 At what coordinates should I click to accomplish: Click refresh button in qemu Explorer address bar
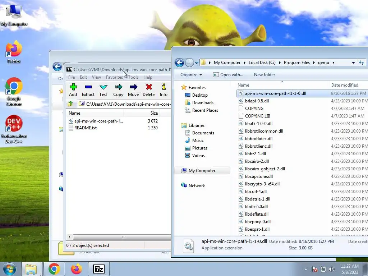point(362,63)
